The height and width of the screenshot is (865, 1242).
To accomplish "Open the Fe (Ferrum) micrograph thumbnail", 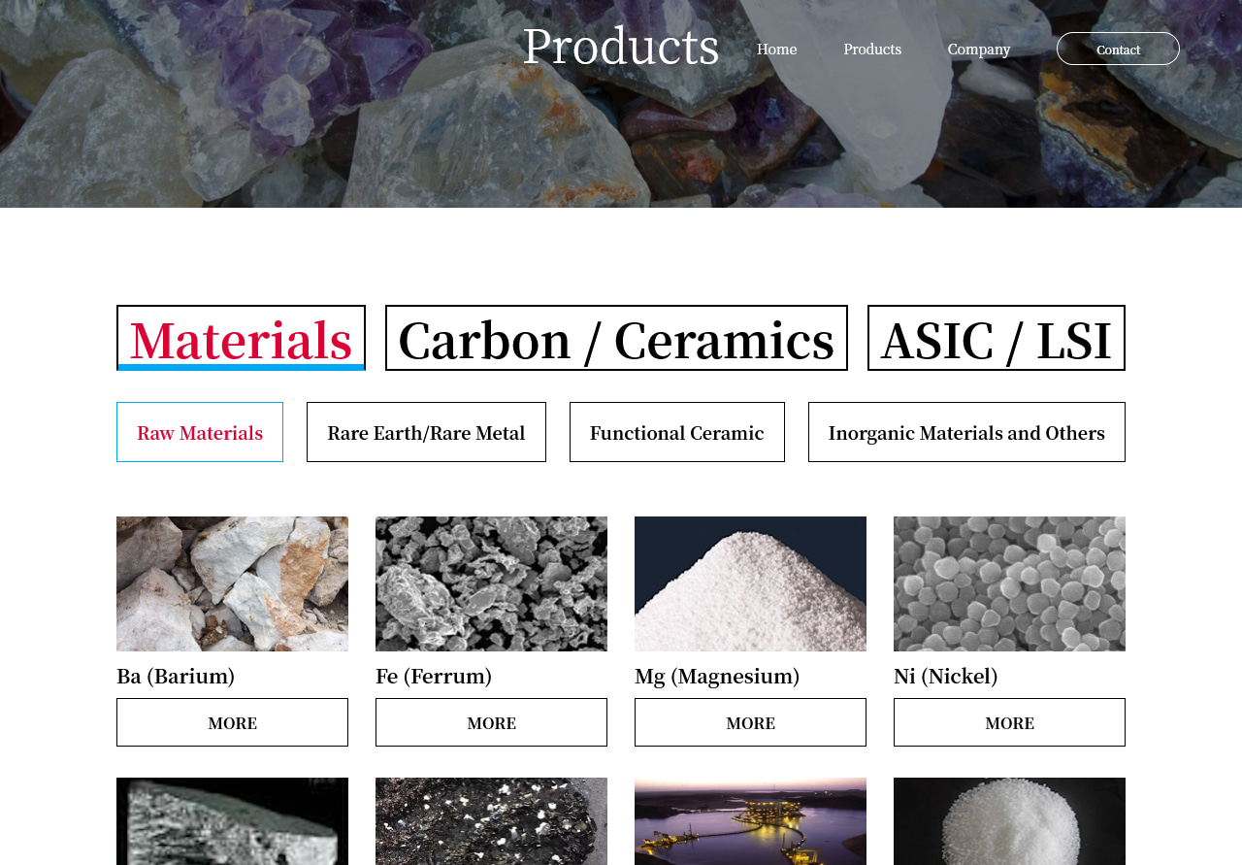I will pos(491,583).
